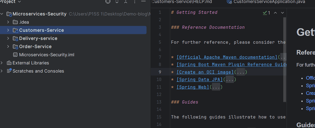Expand the Customers-Service module folder

[8, 30]
